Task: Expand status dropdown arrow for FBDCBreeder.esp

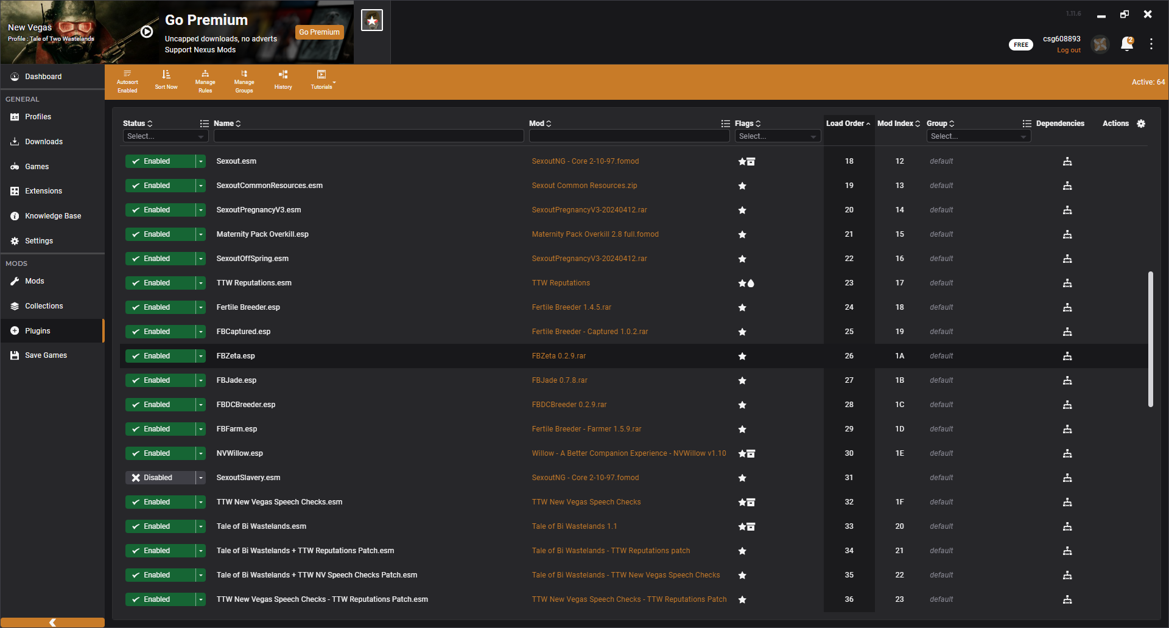Action: pos(200,405)
